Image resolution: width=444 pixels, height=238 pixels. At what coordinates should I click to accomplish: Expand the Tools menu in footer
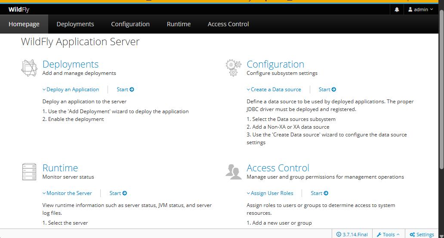coord(388,234)
